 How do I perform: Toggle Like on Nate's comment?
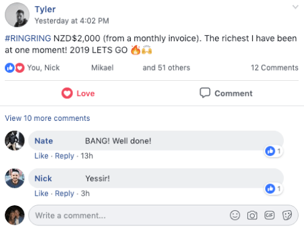coord(41,156)
